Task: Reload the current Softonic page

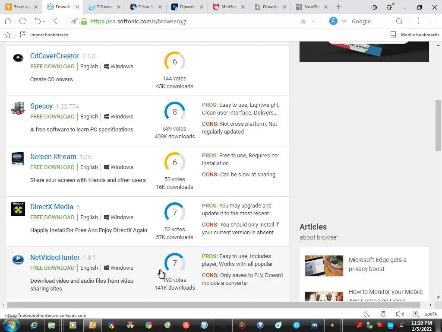Action: point(23,21)
